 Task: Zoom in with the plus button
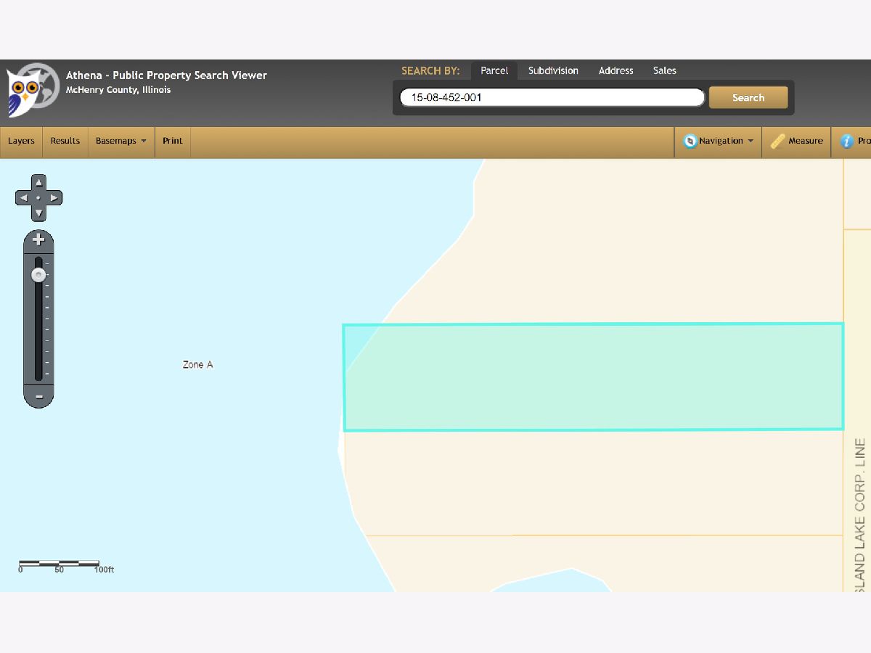(x=38, y=240)
